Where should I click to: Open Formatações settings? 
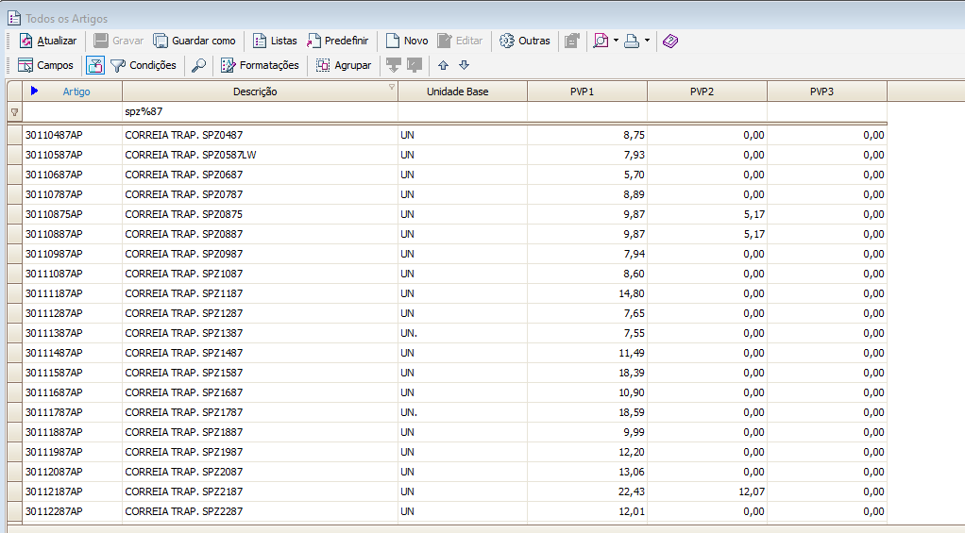point(260,65)
